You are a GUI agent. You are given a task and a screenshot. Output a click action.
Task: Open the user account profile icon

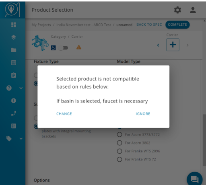[193, 10]
